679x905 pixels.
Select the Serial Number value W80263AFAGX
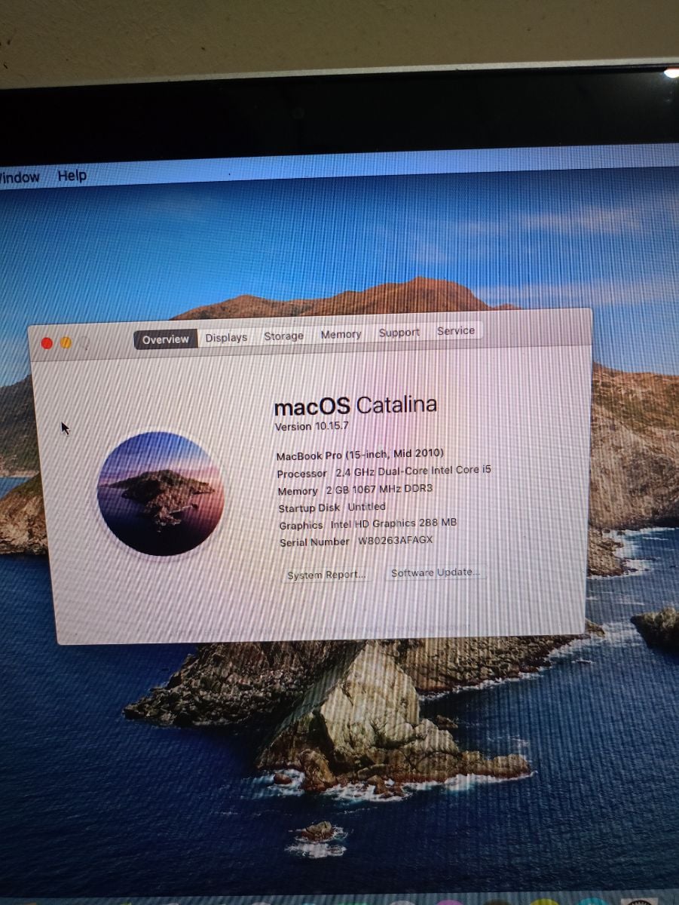[x=396, y=541]
